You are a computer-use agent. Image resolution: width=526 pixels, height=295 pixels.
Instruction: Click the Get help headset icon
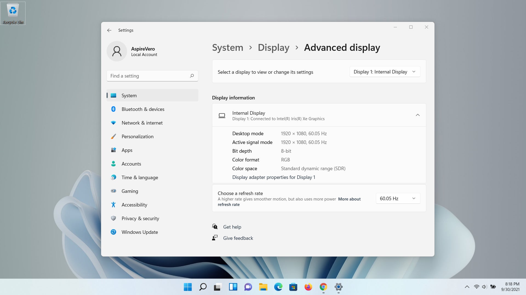tap(215, 227)
